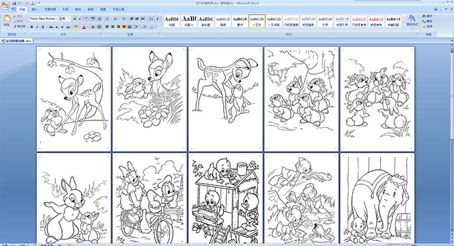Switch to the References (引用) tab
Viewport: 454px width, 246px height.
pyautogui.click(x=65, y=9)
